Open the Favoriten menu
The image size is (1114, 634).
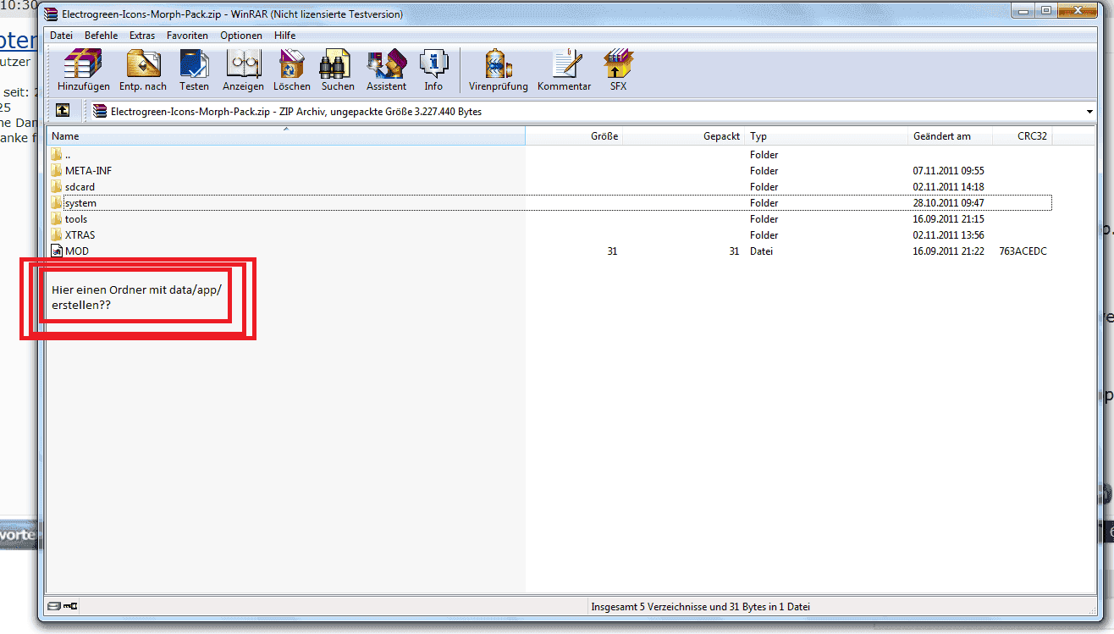(x=187, y=36)
